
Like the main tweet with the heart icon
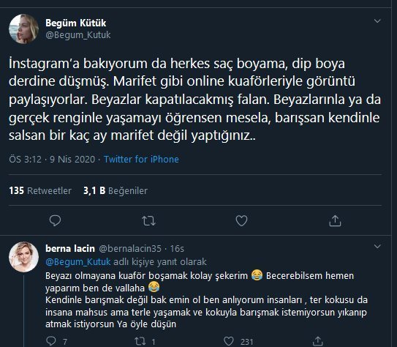(241, 220)
